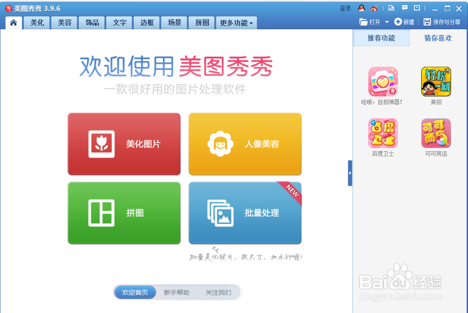468x313 pixels.
Task: Click the stacked photos icon in 批量处理
Action: click(220, 213)
